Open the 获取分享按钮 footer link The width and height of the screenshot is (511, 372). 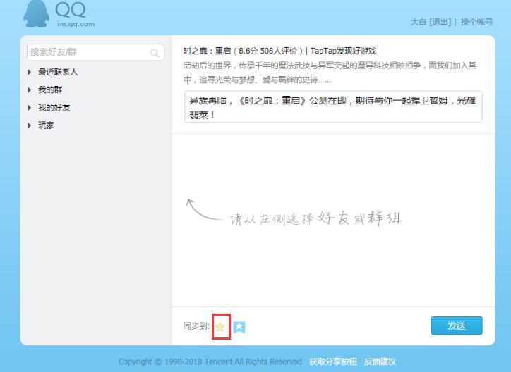coord(333,361)
